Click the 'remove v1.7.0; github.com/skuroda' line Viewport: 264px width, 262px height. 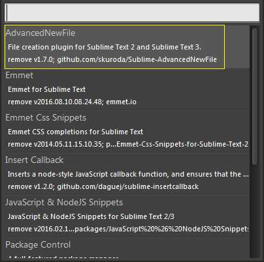[x=112, y=59]
